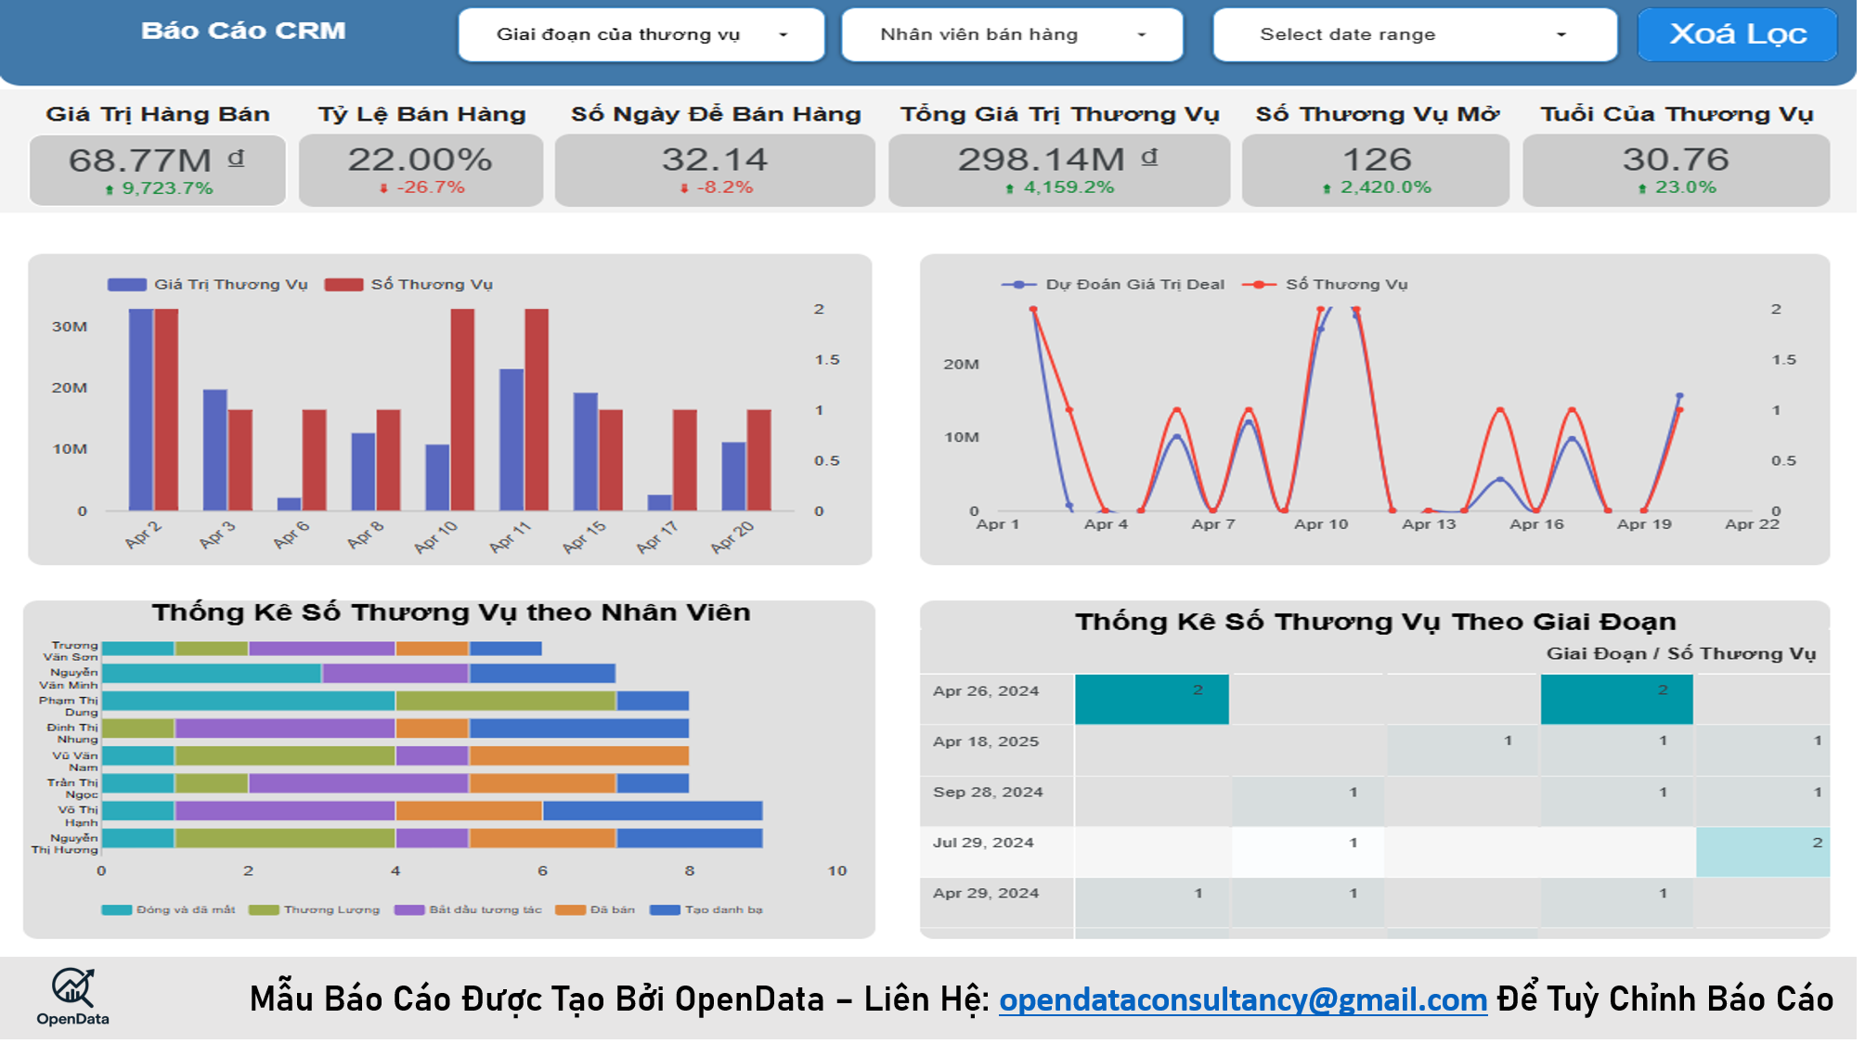Click red down arrow under Tỷ Lệ Bán Hàng

pyautogui.click(x=383, y=188)
